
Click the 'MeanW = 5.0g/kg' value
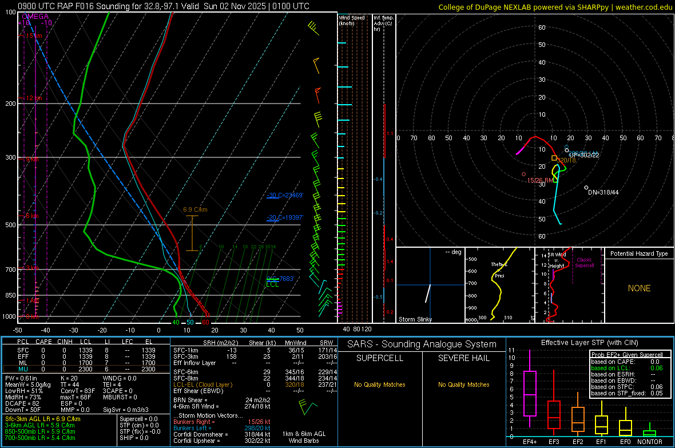(x=28, y=384)
